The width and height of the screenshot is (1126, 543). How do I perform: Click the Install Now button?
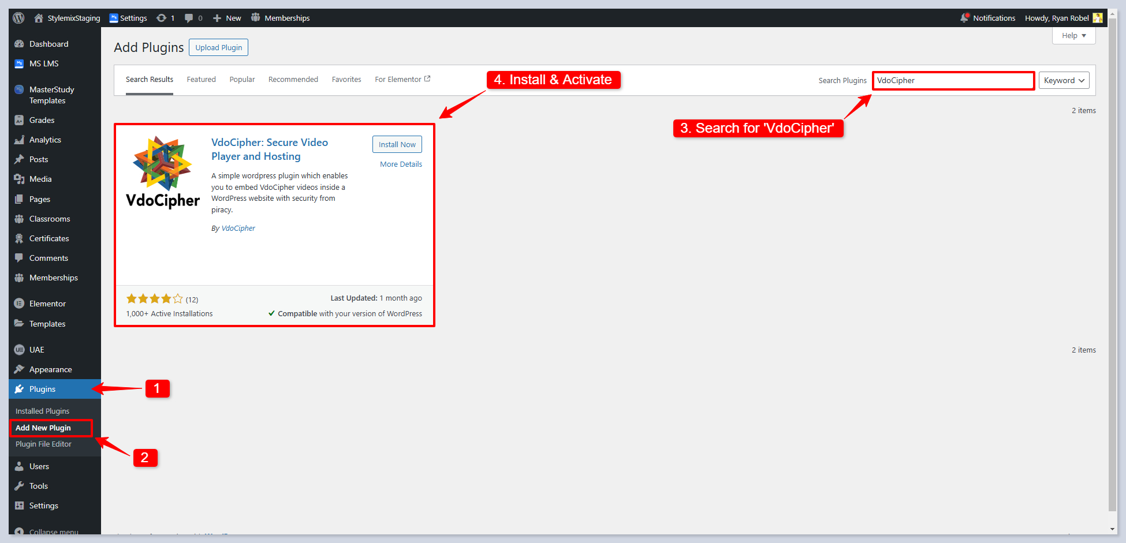[x=397, y=144]
